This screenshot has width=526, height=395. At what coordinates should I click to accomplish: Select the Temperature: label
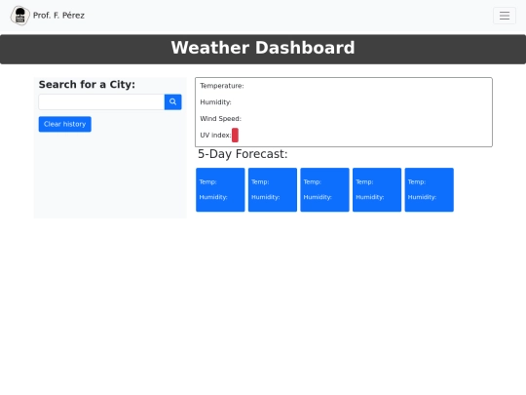[x=222, y=86]
